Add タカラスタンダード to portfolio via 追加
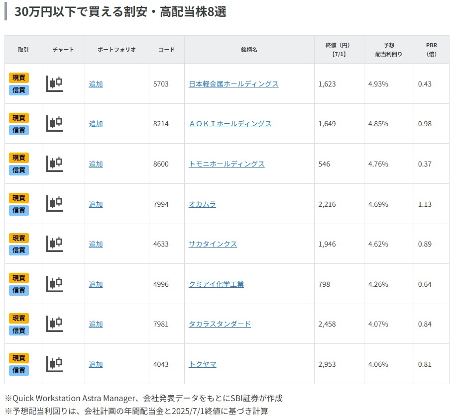This screenshot has width=453, height=417. pos(96,324)
